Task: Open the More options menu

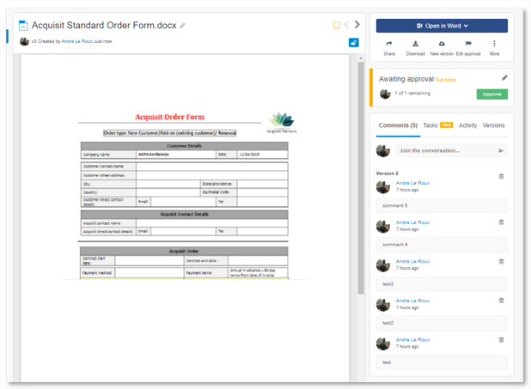Action: [x=494, y=48]
